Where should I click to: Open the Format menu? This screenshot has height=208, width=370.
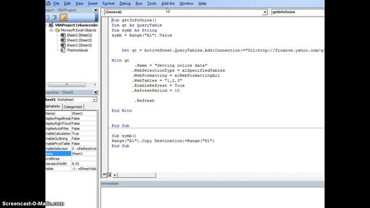(108, 3)
